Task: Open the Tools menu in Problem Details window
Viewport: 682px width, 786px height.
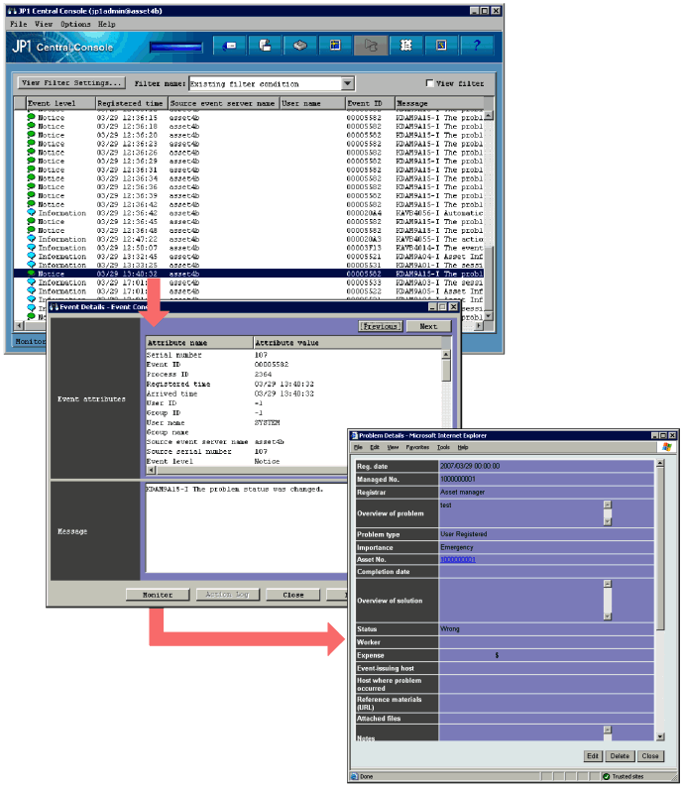Action: 443,447
